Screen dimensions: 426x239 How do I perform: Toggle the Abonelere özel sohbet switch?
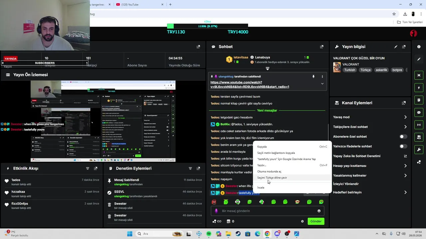(x=403, y=136)
